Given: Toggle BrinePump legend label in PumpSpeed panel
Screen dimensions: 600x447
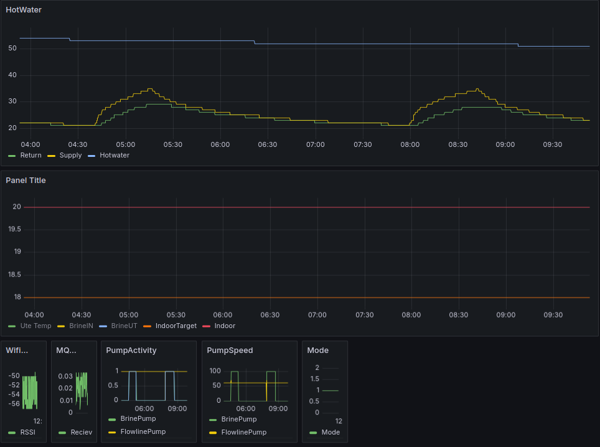Looking at the screenshot, I should point(239,420).
